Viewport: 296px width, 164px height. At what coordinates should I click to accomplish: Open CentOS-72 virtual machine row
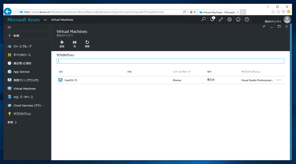click(171, 80)
